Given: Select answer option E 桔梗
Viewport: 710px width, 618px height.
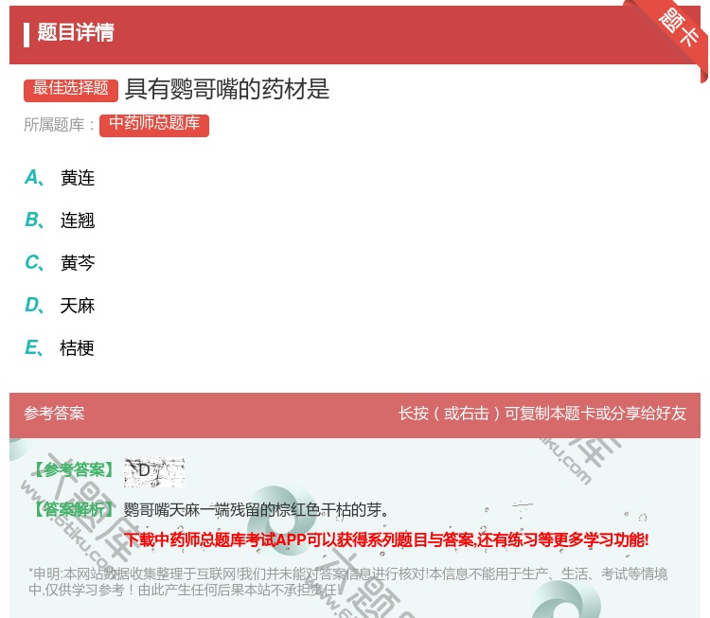Looking at the screenshot, I should click(x=60, y=348).
